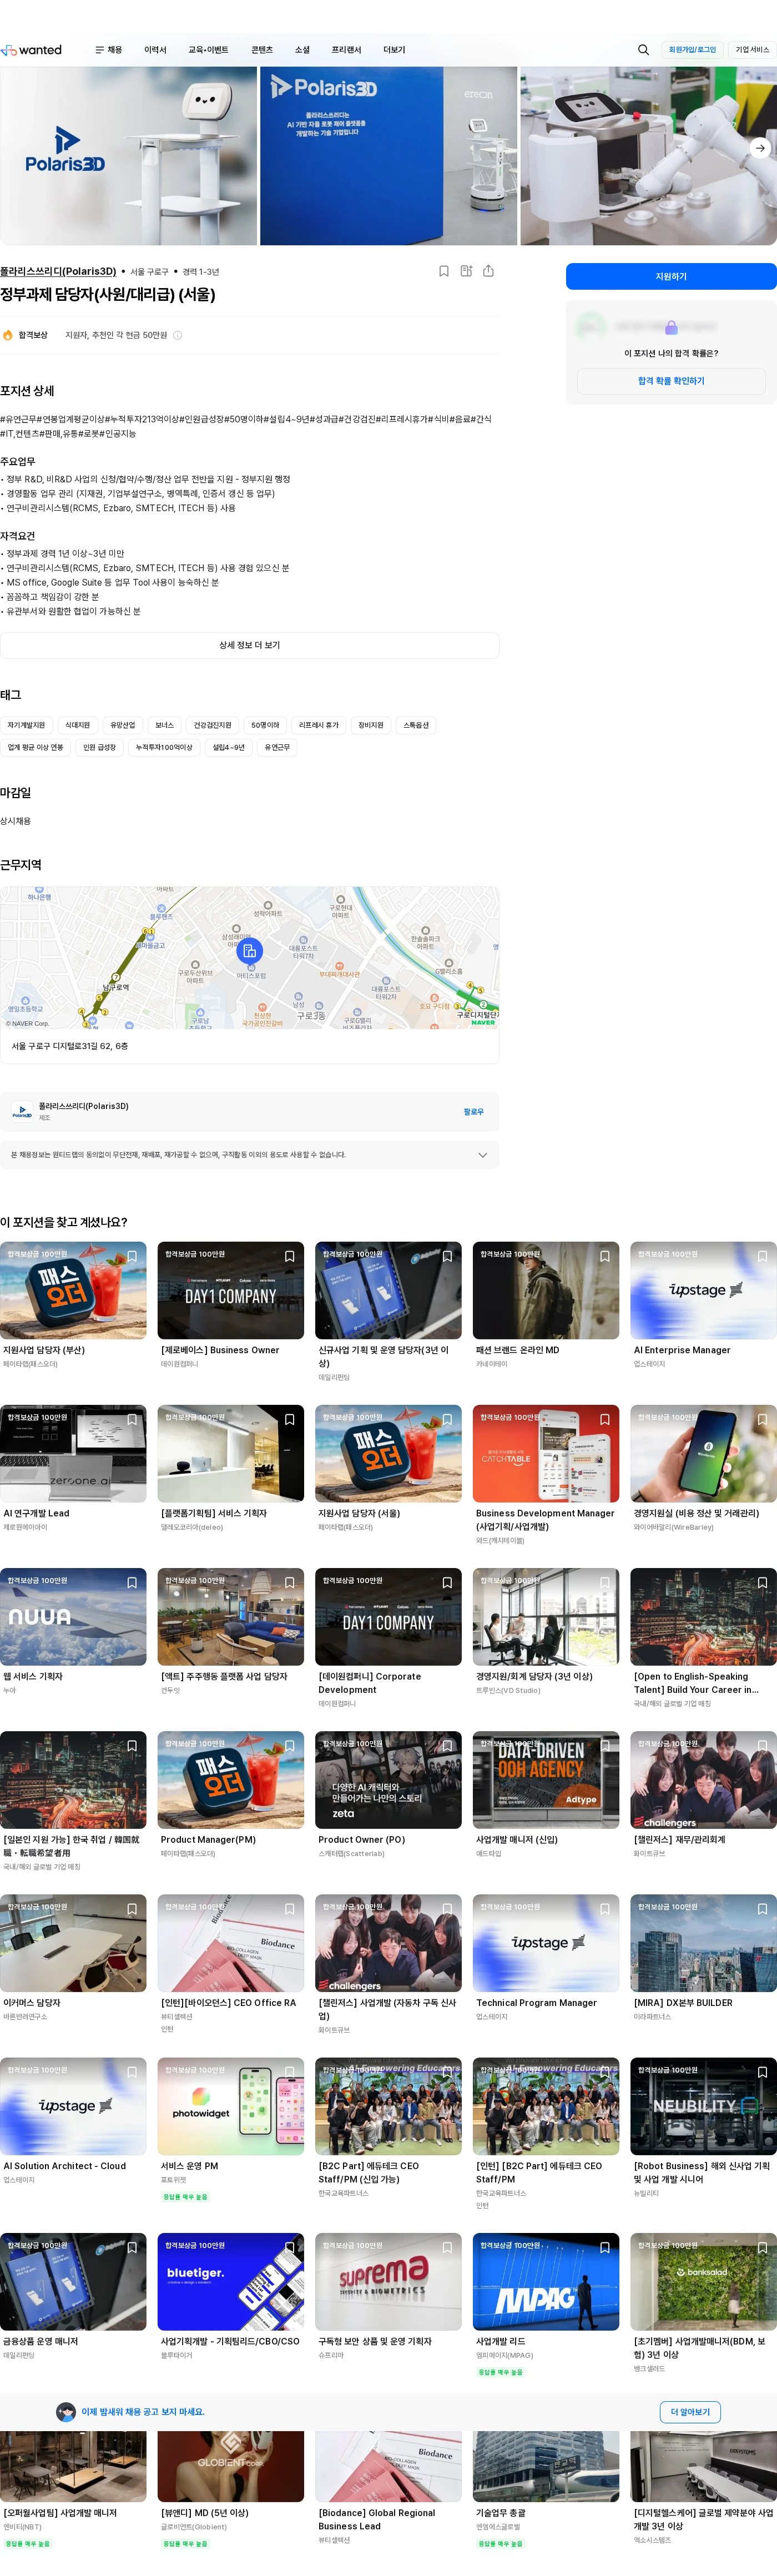Bookmark the 경영지원실 (비용 정산 및 거래관리) card
The height and width of the screenshot is (2576, 777).
(762, 1419)
